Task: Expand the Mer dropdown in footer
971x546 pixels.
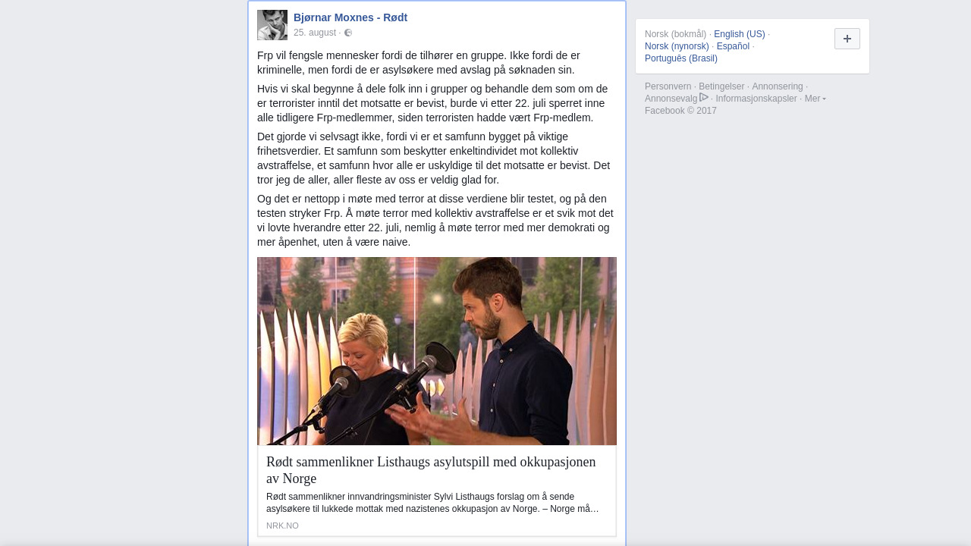Action: [815, 99]
